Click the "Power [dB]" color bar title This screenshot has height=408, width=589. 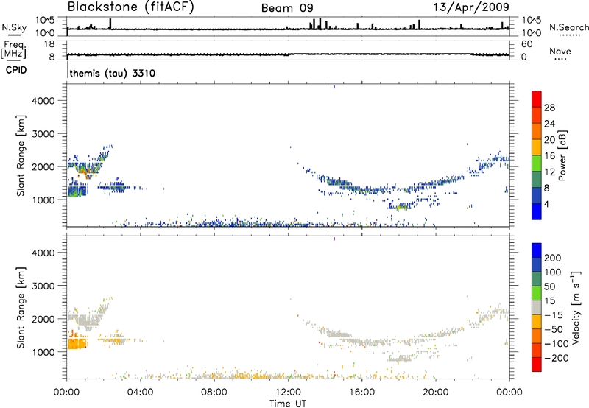tap(562, 155)
